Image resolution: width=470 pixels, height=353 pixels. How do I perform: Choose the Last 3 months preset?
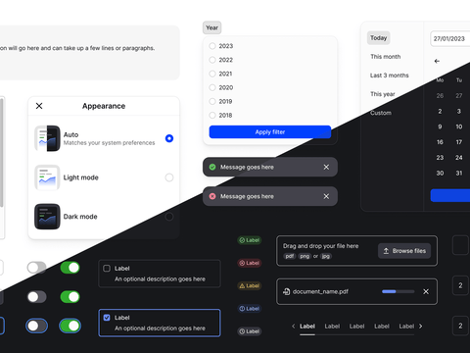pyautogui.click(x=390, y=76)
